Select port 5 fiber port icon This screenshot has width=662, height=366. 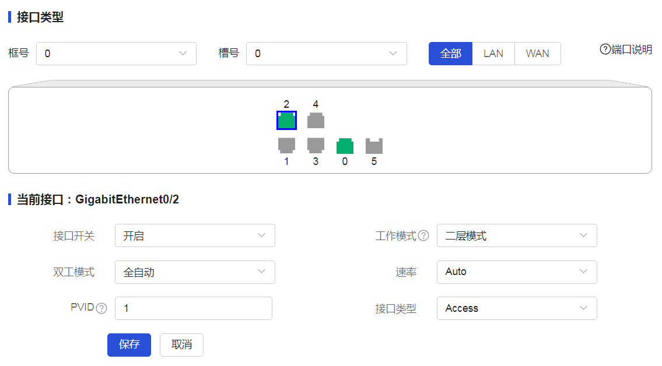[374, 146]
